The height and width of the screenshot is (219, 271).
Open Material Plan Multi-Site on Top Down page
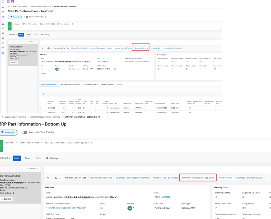(79, 48)
